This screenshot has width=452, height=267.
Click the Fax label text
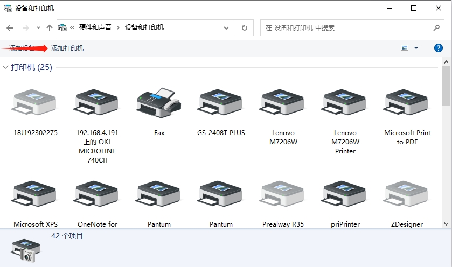point(159,133)
